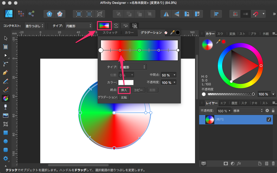This screenshot has height=173, width=277.
Task: Click the 挿入 button
Action: (x=124, y=90)
